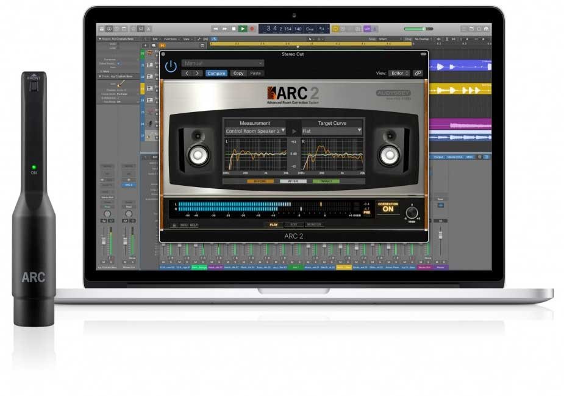Click the right speaker image in ARC 2
Screen dimensions: 564x396
(x=391, y=151)
